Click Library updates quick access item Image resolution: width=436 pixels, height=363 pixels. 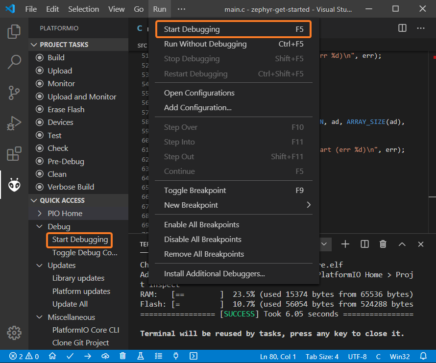click(78, 278)
